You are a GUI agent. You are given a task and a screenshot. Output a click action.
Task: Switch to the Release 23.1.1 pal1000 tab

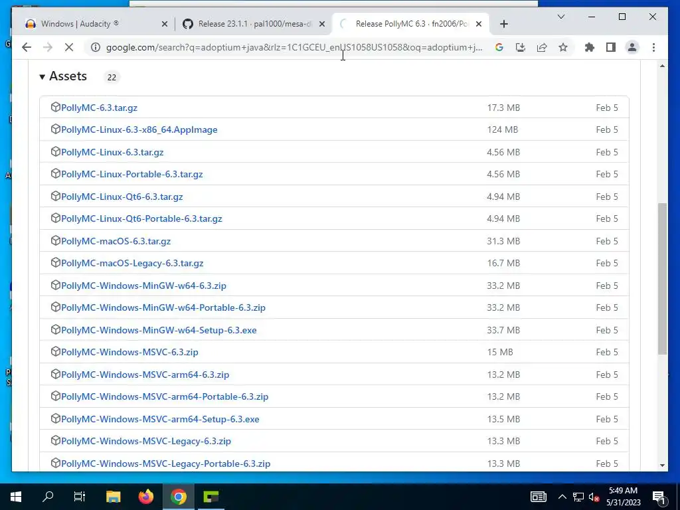[x=254, y=24]
